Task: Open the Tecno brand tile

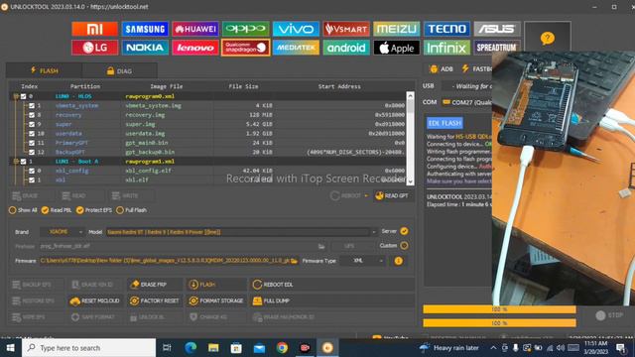Action: [446, 29]
